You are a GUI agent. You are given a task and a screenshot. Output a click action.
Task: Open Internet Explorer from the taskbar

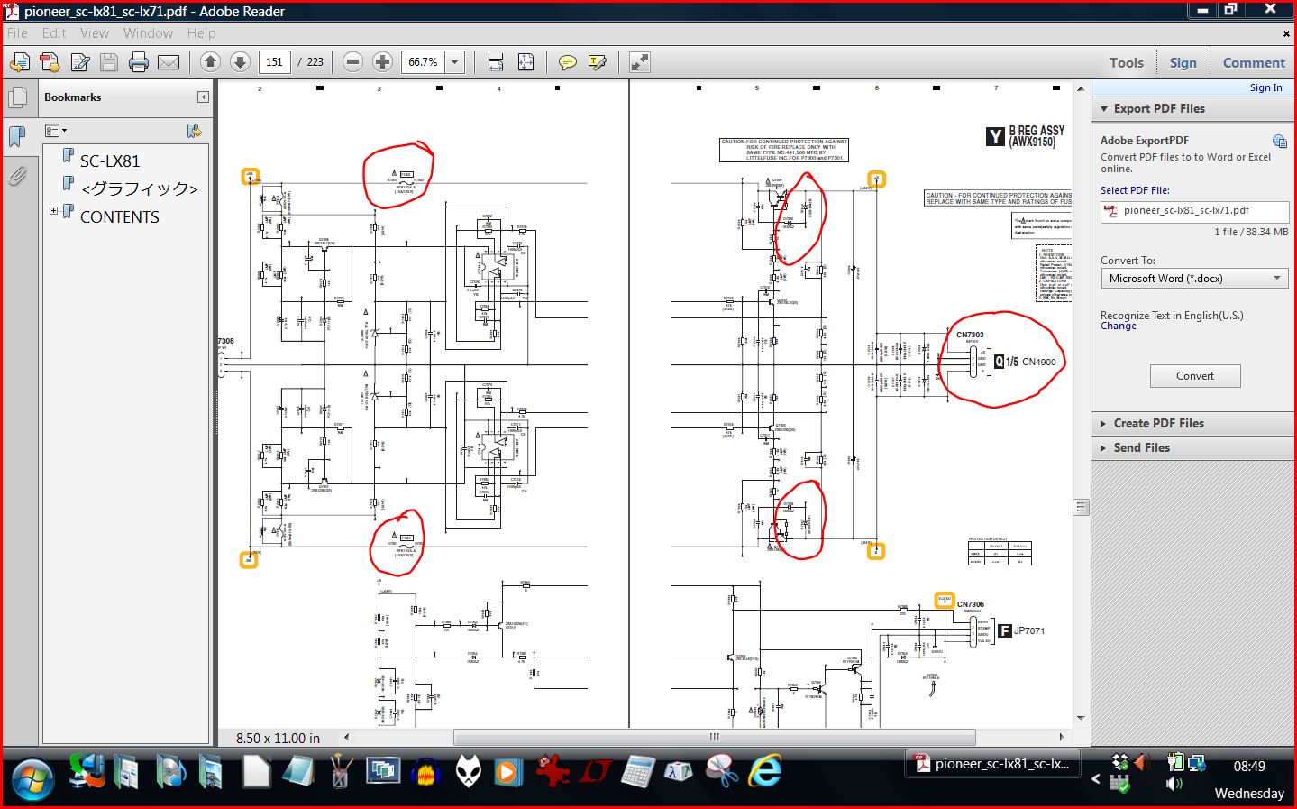(x=764, y=772)
